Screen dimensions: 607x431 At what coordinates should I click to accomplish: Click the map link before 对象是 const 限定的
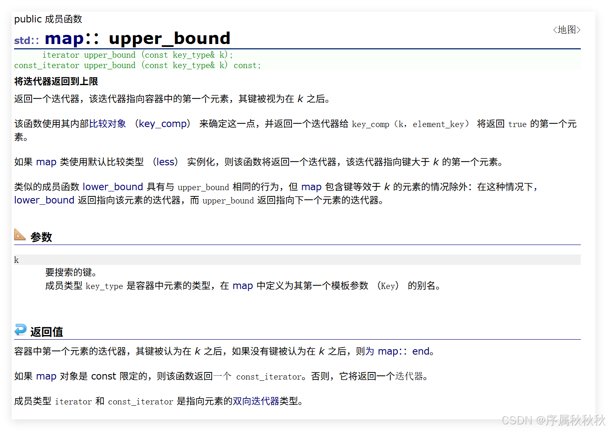point(46,376)
